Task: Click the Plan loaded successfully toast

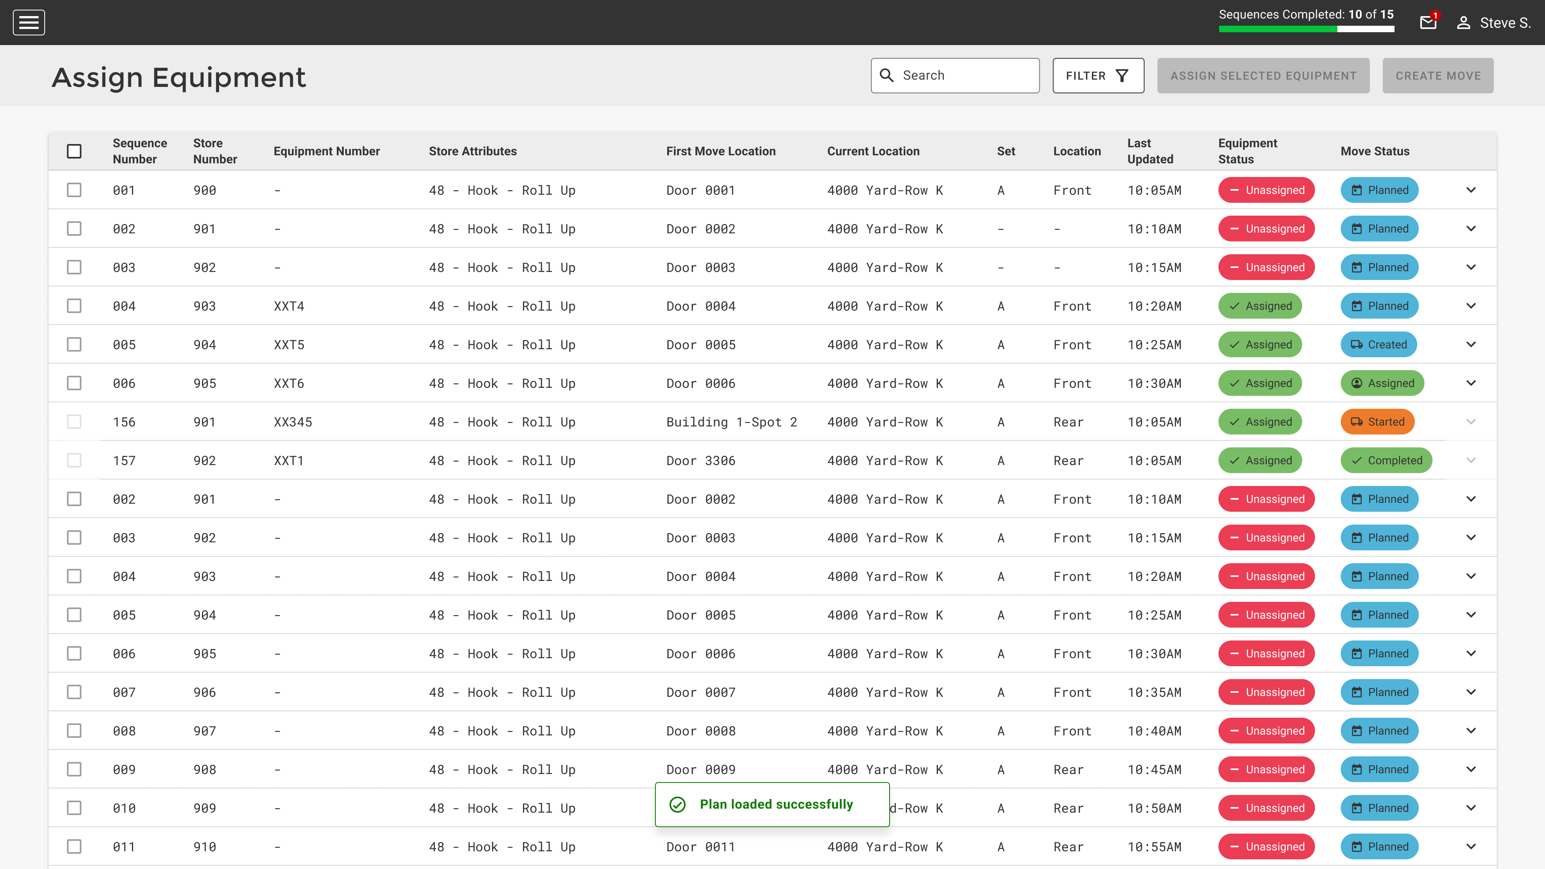Action: coord(772,804)
